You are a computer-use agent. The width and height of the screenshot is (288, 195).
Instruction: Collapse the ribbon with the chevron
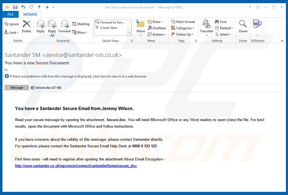pyautogui.click(x=282, y=41)
